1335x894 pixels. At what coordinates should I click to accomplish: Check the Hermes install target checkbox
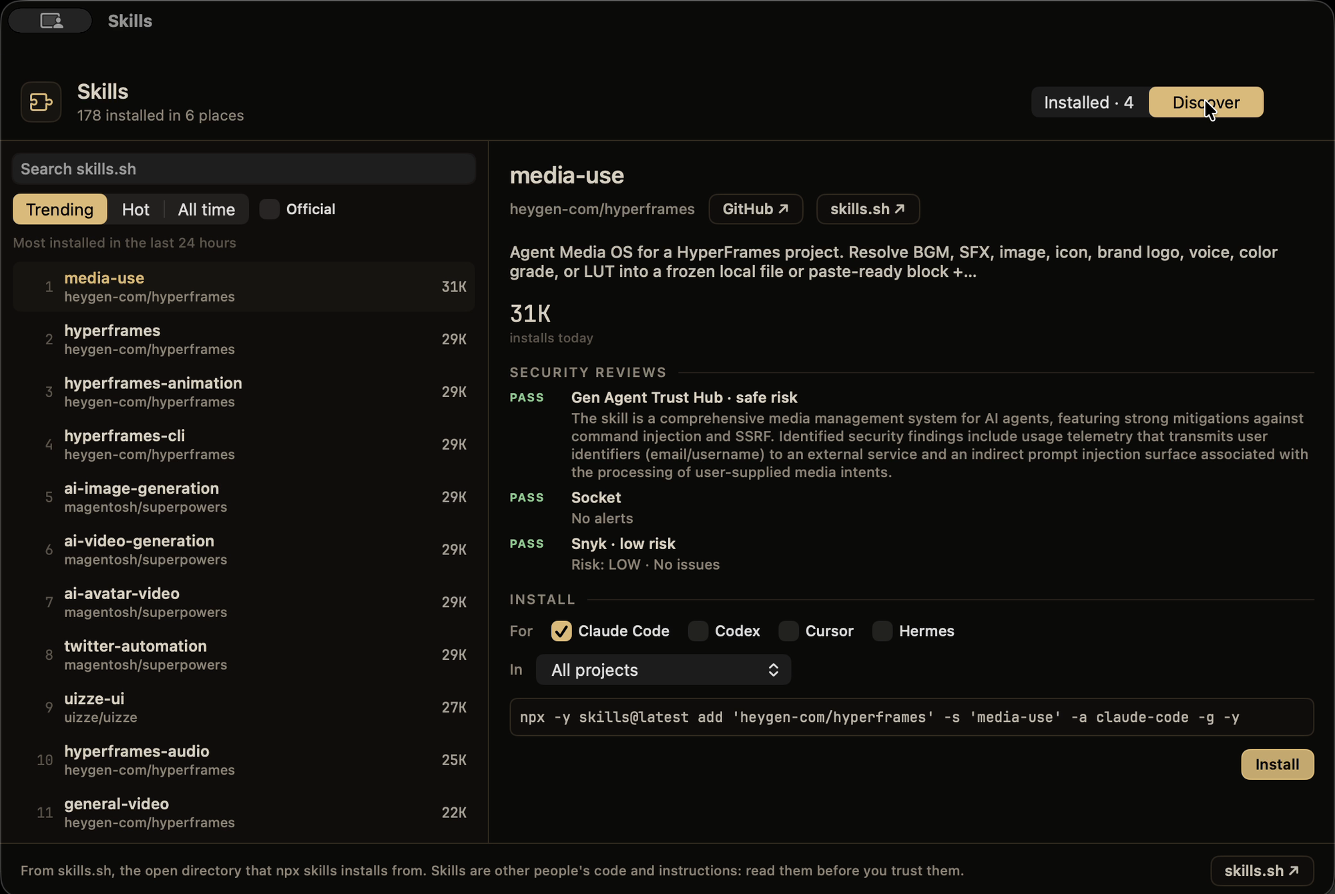point(882,631)
